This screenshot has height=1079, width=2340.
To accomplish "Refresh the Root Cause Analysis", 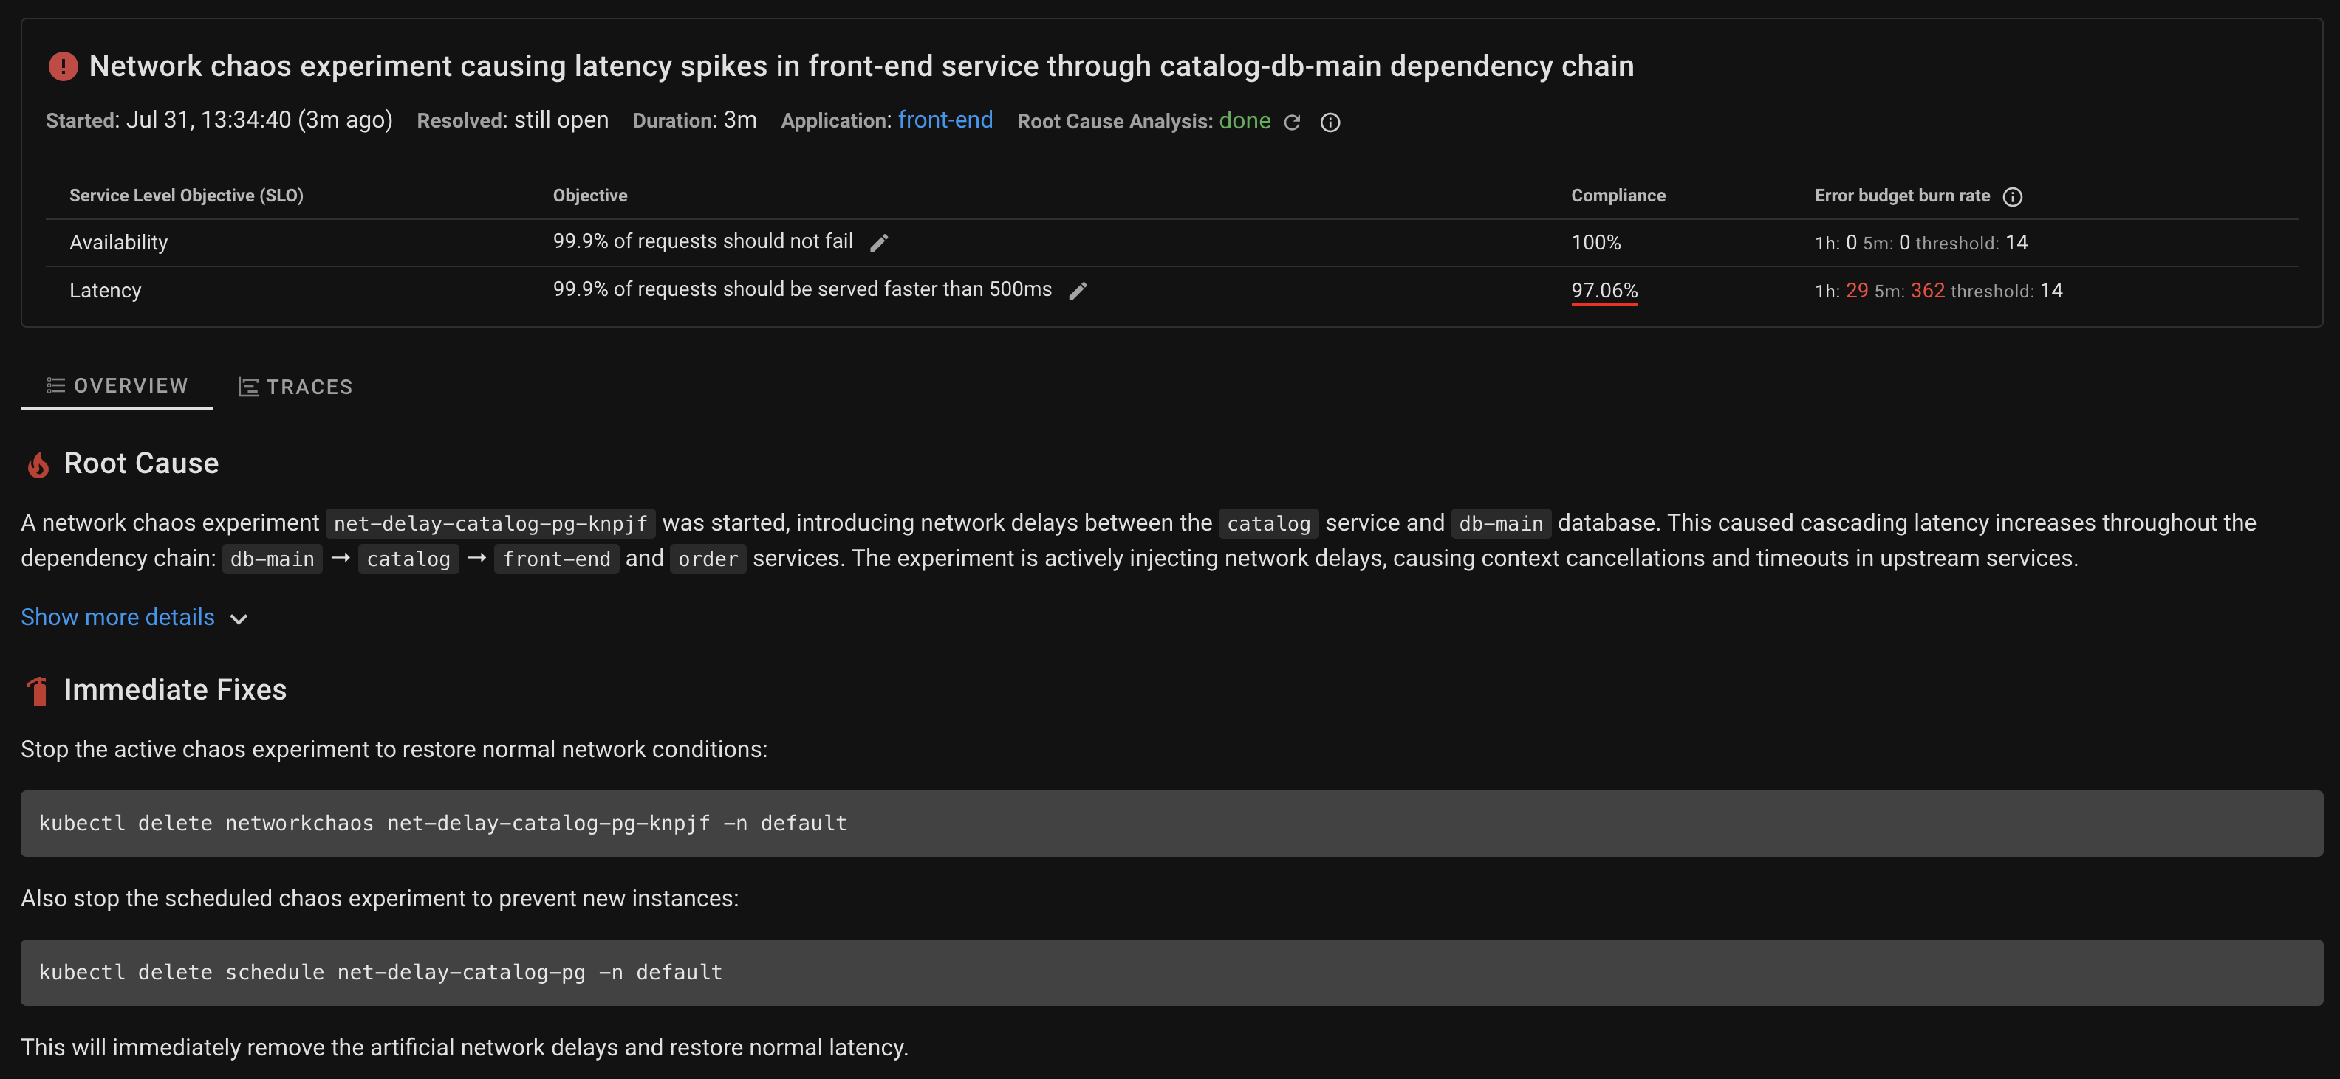I will coord(1292,123).
